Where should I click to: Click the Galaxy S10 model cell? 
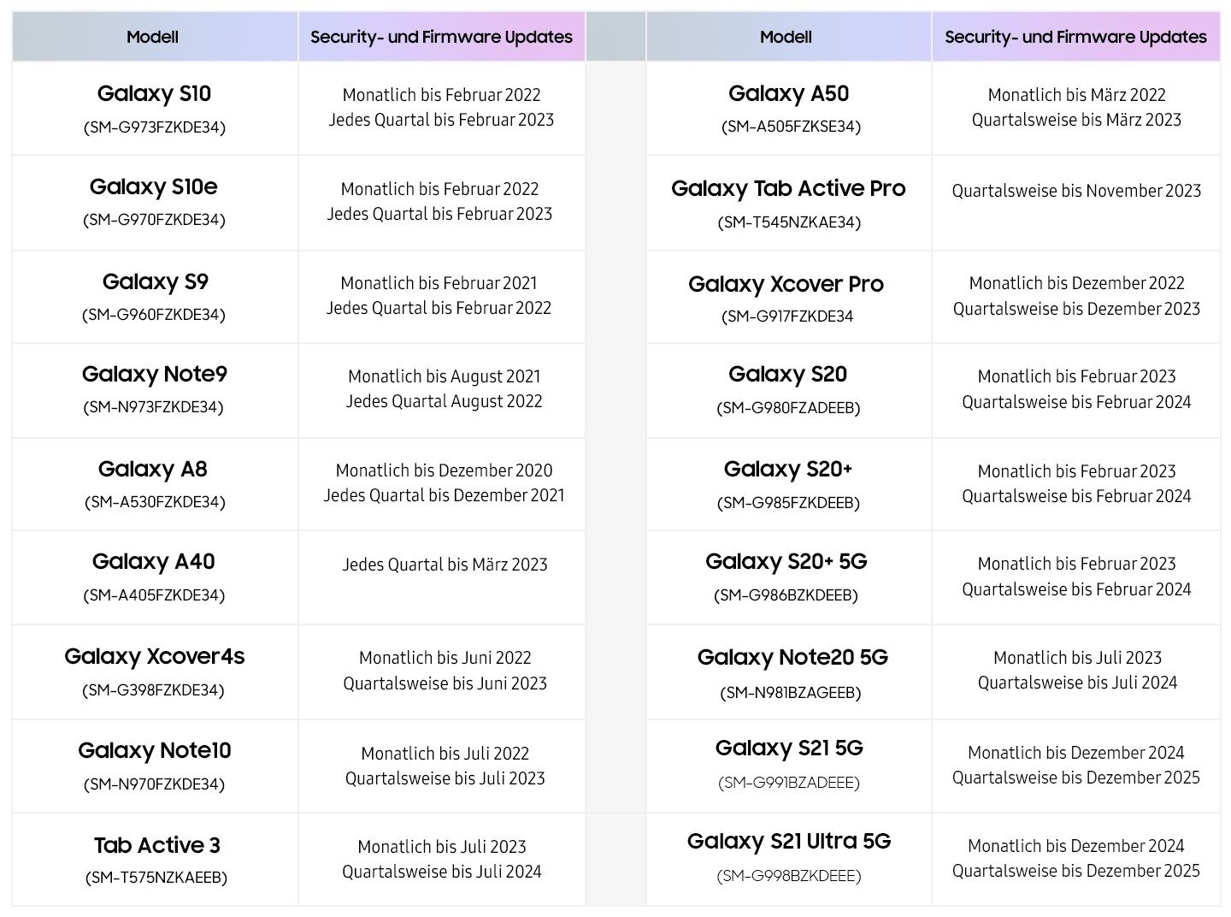155,109
